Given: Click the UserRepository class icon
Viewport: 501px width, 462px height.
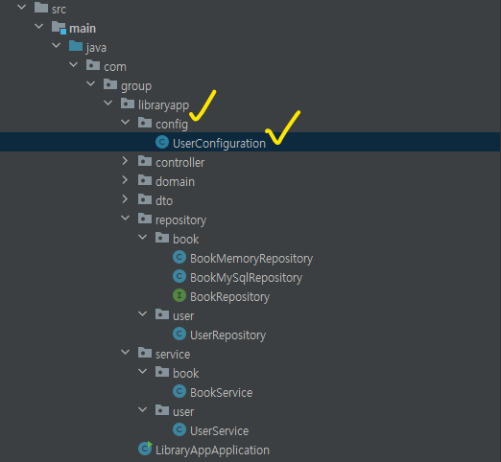Looking at the screenshot, I should tap(179, 334).
